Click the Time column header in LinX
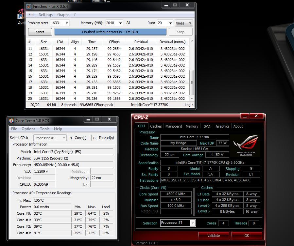This screenshot has height=246, width=294. coord(92,42)
